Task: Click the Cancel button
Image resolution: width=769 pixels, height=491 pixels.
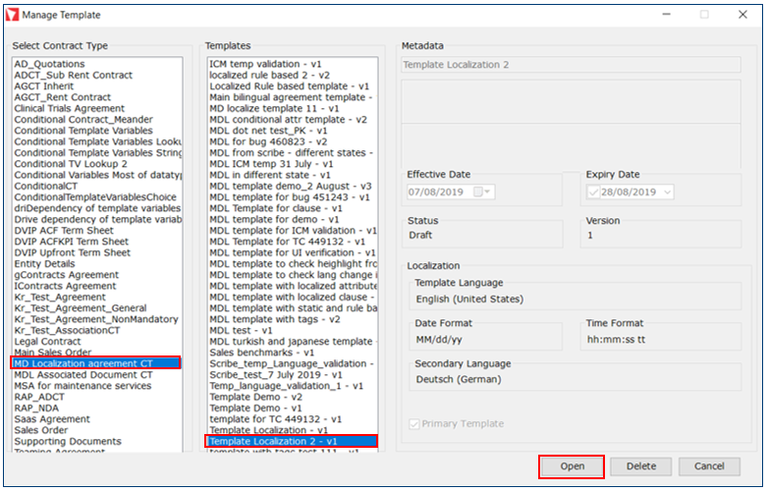Action: (708, 466)
